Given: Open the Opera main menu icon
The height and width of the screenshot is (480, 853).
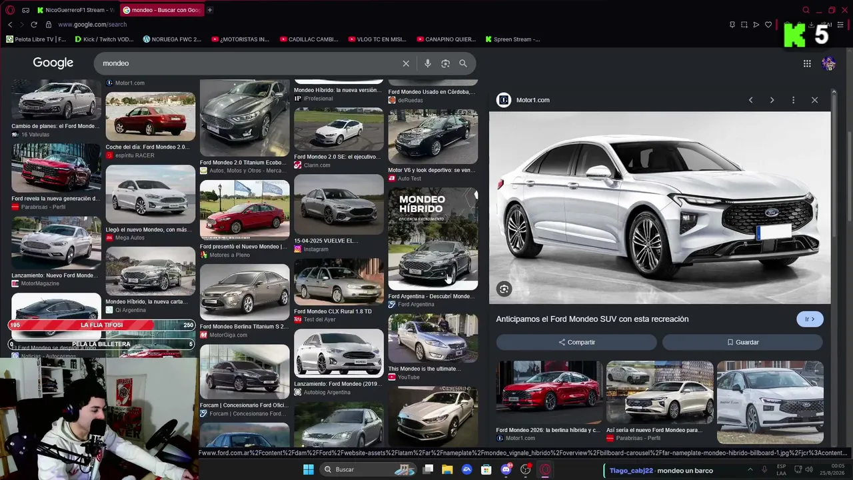Looking at the screenshot, I should click(10, 10).
